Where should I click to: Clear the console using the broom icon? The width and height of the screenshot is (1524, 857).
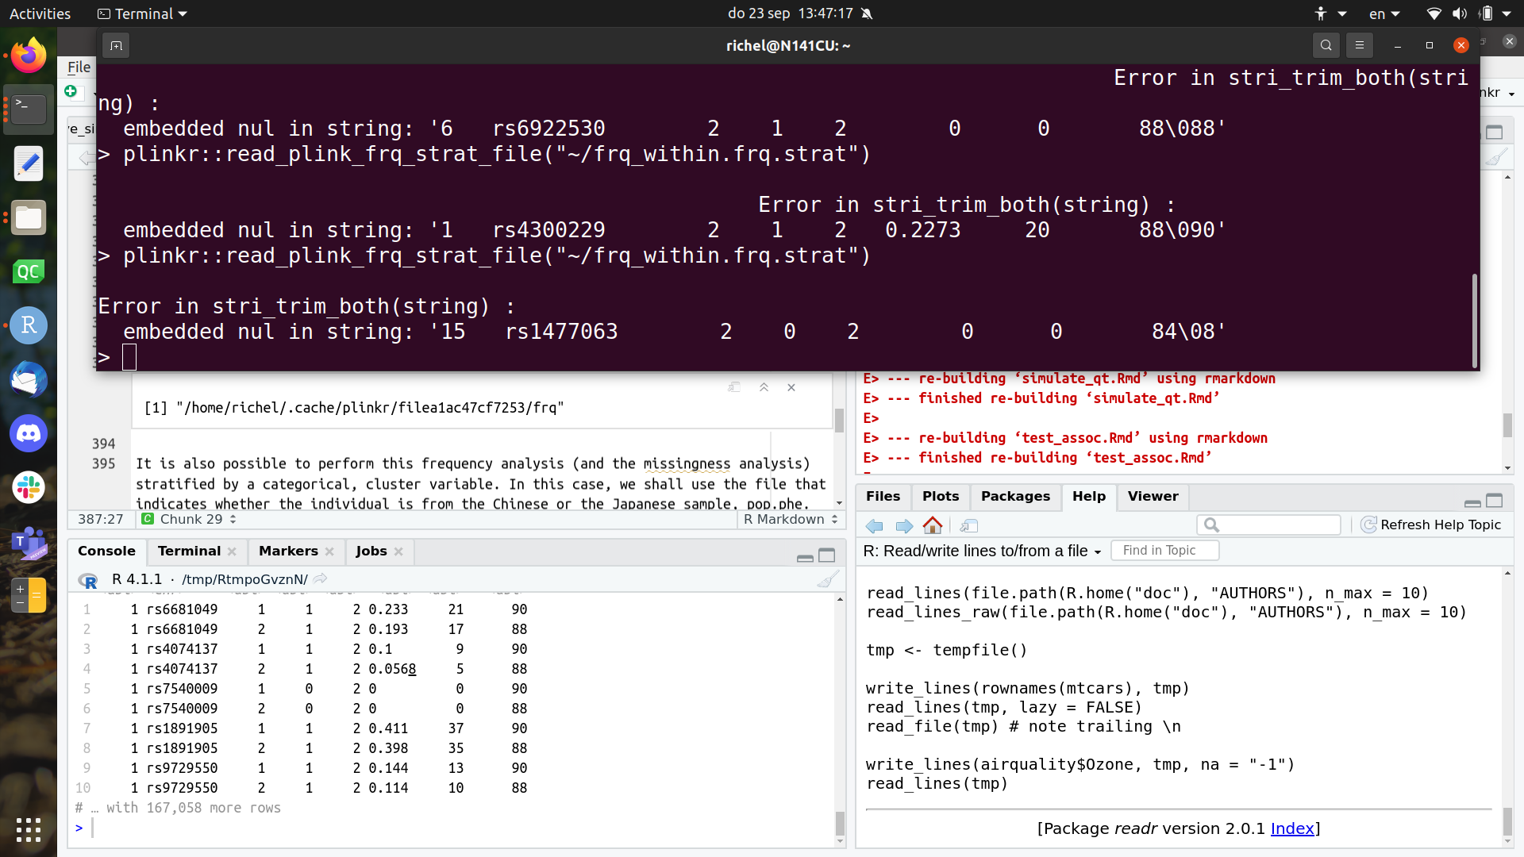[x=828, y=579]
